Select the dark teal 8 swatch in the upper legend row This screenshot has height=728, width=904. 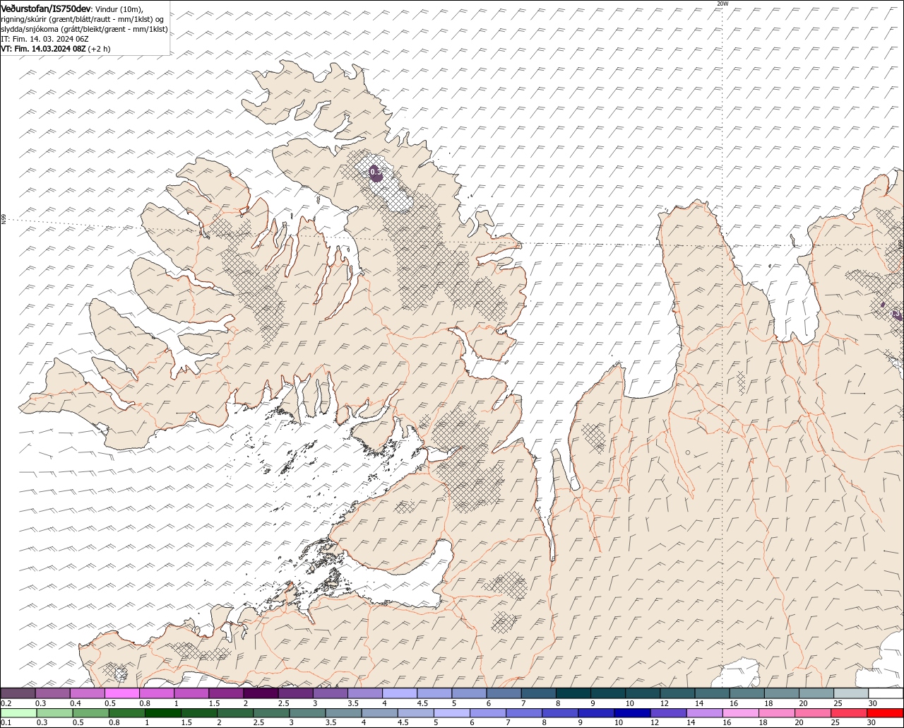(573, 693)
